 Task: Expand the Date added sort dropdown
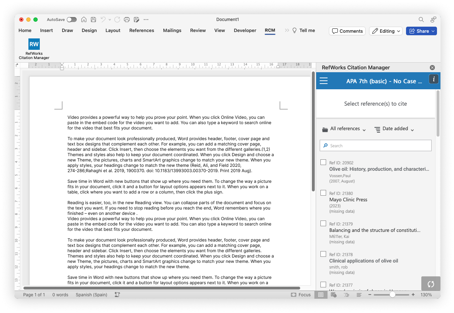click(x=394, y=129)
